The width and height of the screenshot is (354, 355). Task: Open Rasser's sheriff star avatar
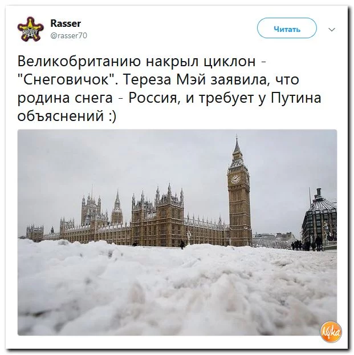(31, 29)
